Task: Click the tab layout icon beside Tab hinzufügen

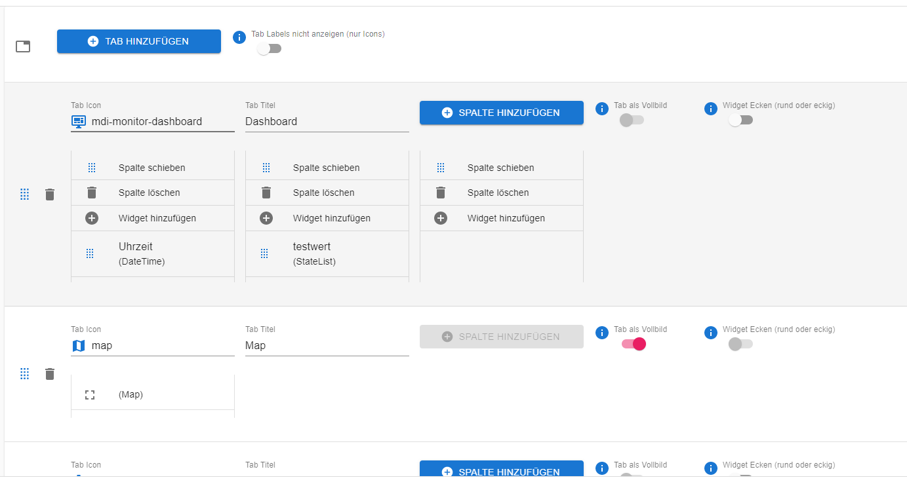Action: click(23, 47)
